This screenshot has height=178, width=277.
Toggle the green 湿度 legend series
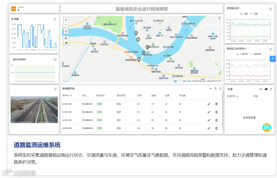tap(254, 14)
